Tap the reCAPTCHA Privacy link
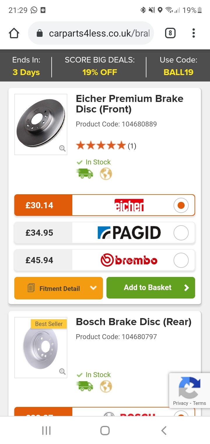 click(x=180, y=403)
